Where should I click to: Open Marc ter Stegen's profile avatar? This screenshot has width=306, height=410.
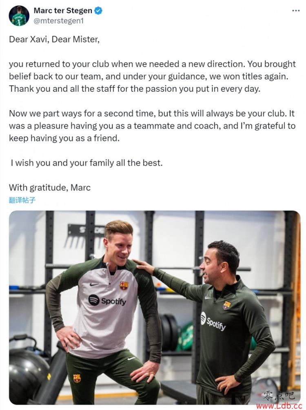[x=19, y=16]
